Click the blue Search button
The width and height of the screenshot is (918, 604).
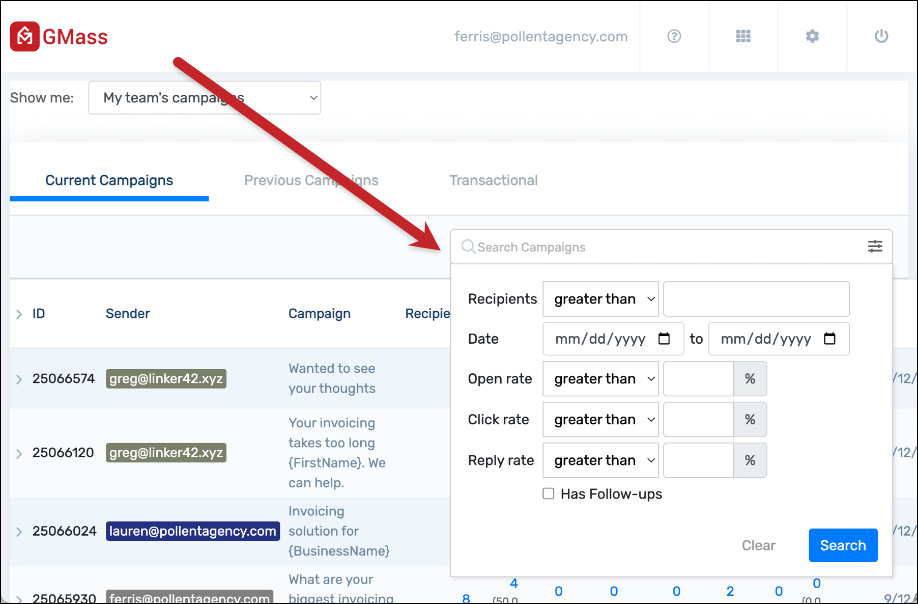(843, 545)
